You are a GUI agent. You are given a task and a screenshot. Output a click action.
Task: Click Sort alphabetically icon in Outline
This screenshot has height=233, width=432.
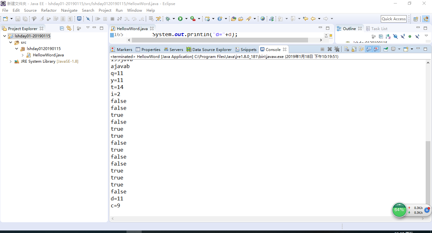tap(388, 37)
